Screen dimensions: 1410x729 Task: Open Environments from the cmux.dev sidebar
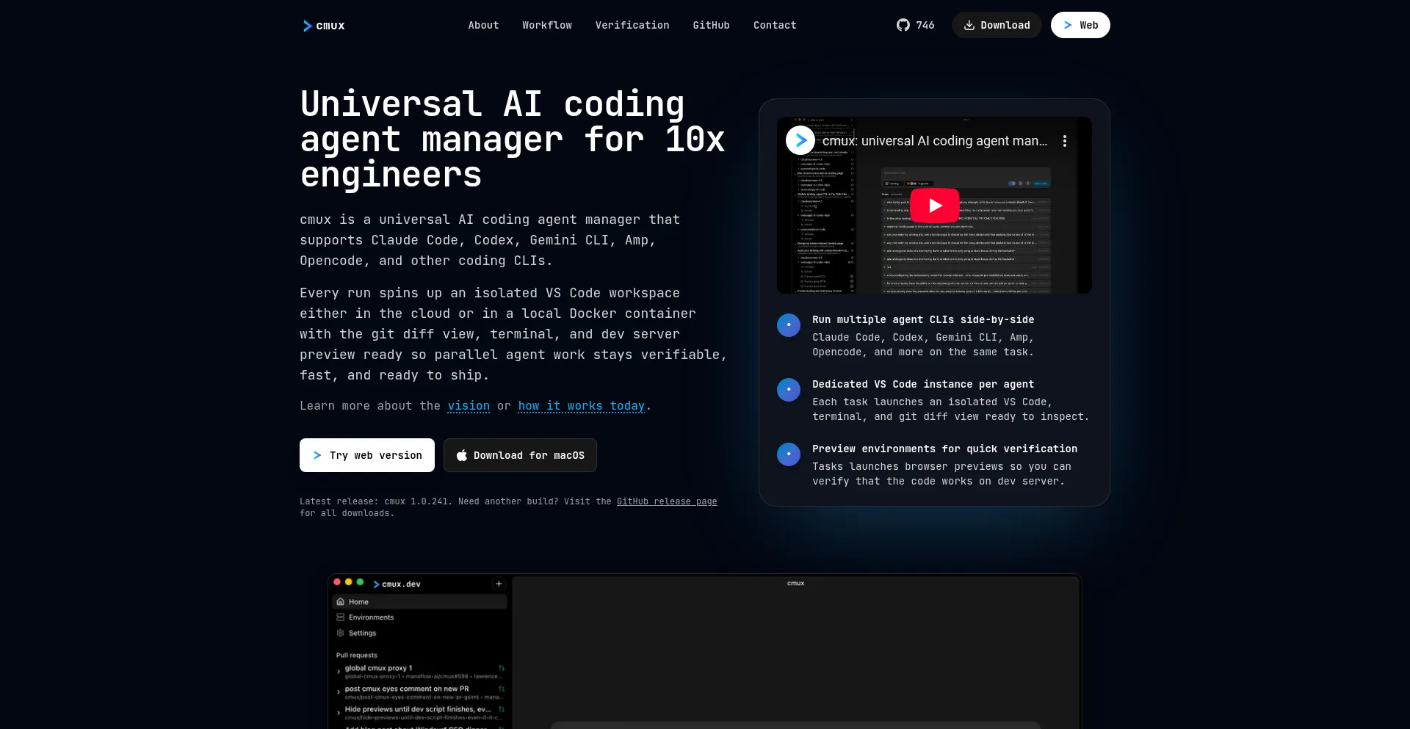(x=369, y=617)
